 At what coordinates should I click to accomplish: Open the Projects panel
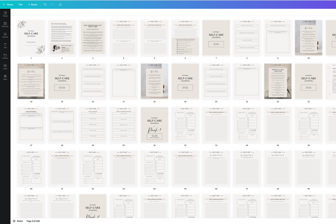point(5,57)
